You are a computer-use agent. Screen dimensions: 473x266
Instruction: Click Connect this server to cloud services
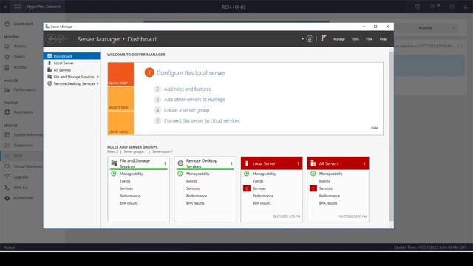click(x=202, y=121)
